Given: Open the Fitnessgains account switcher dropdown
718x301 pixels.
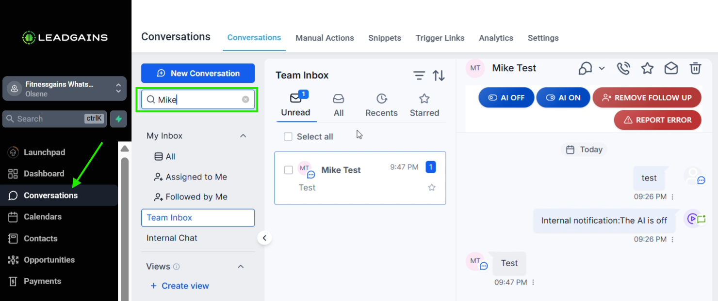Looking at the screenshot, I should [65, 89].
